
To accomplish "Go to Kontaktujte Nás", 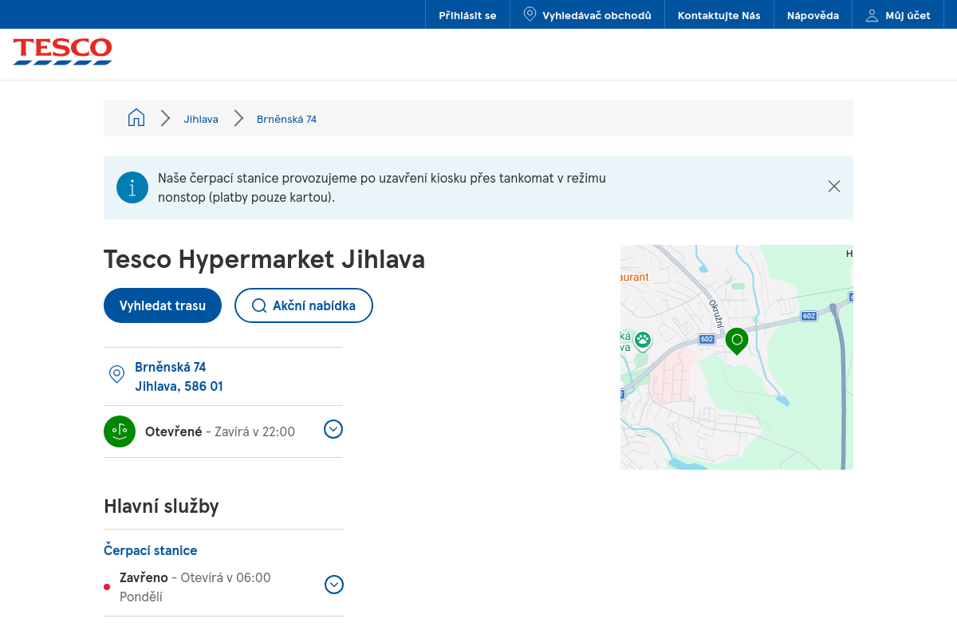I will (x=719, y=15).
